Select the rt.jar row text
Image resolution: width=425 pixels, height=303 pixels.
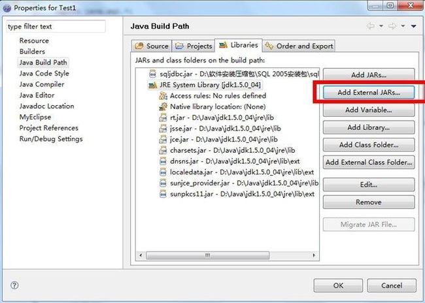(x=222, y=118)
